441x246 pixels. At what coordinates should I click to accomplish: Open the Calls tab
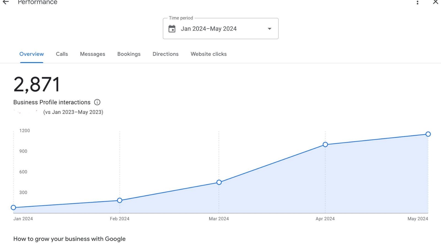pos(62,54)
